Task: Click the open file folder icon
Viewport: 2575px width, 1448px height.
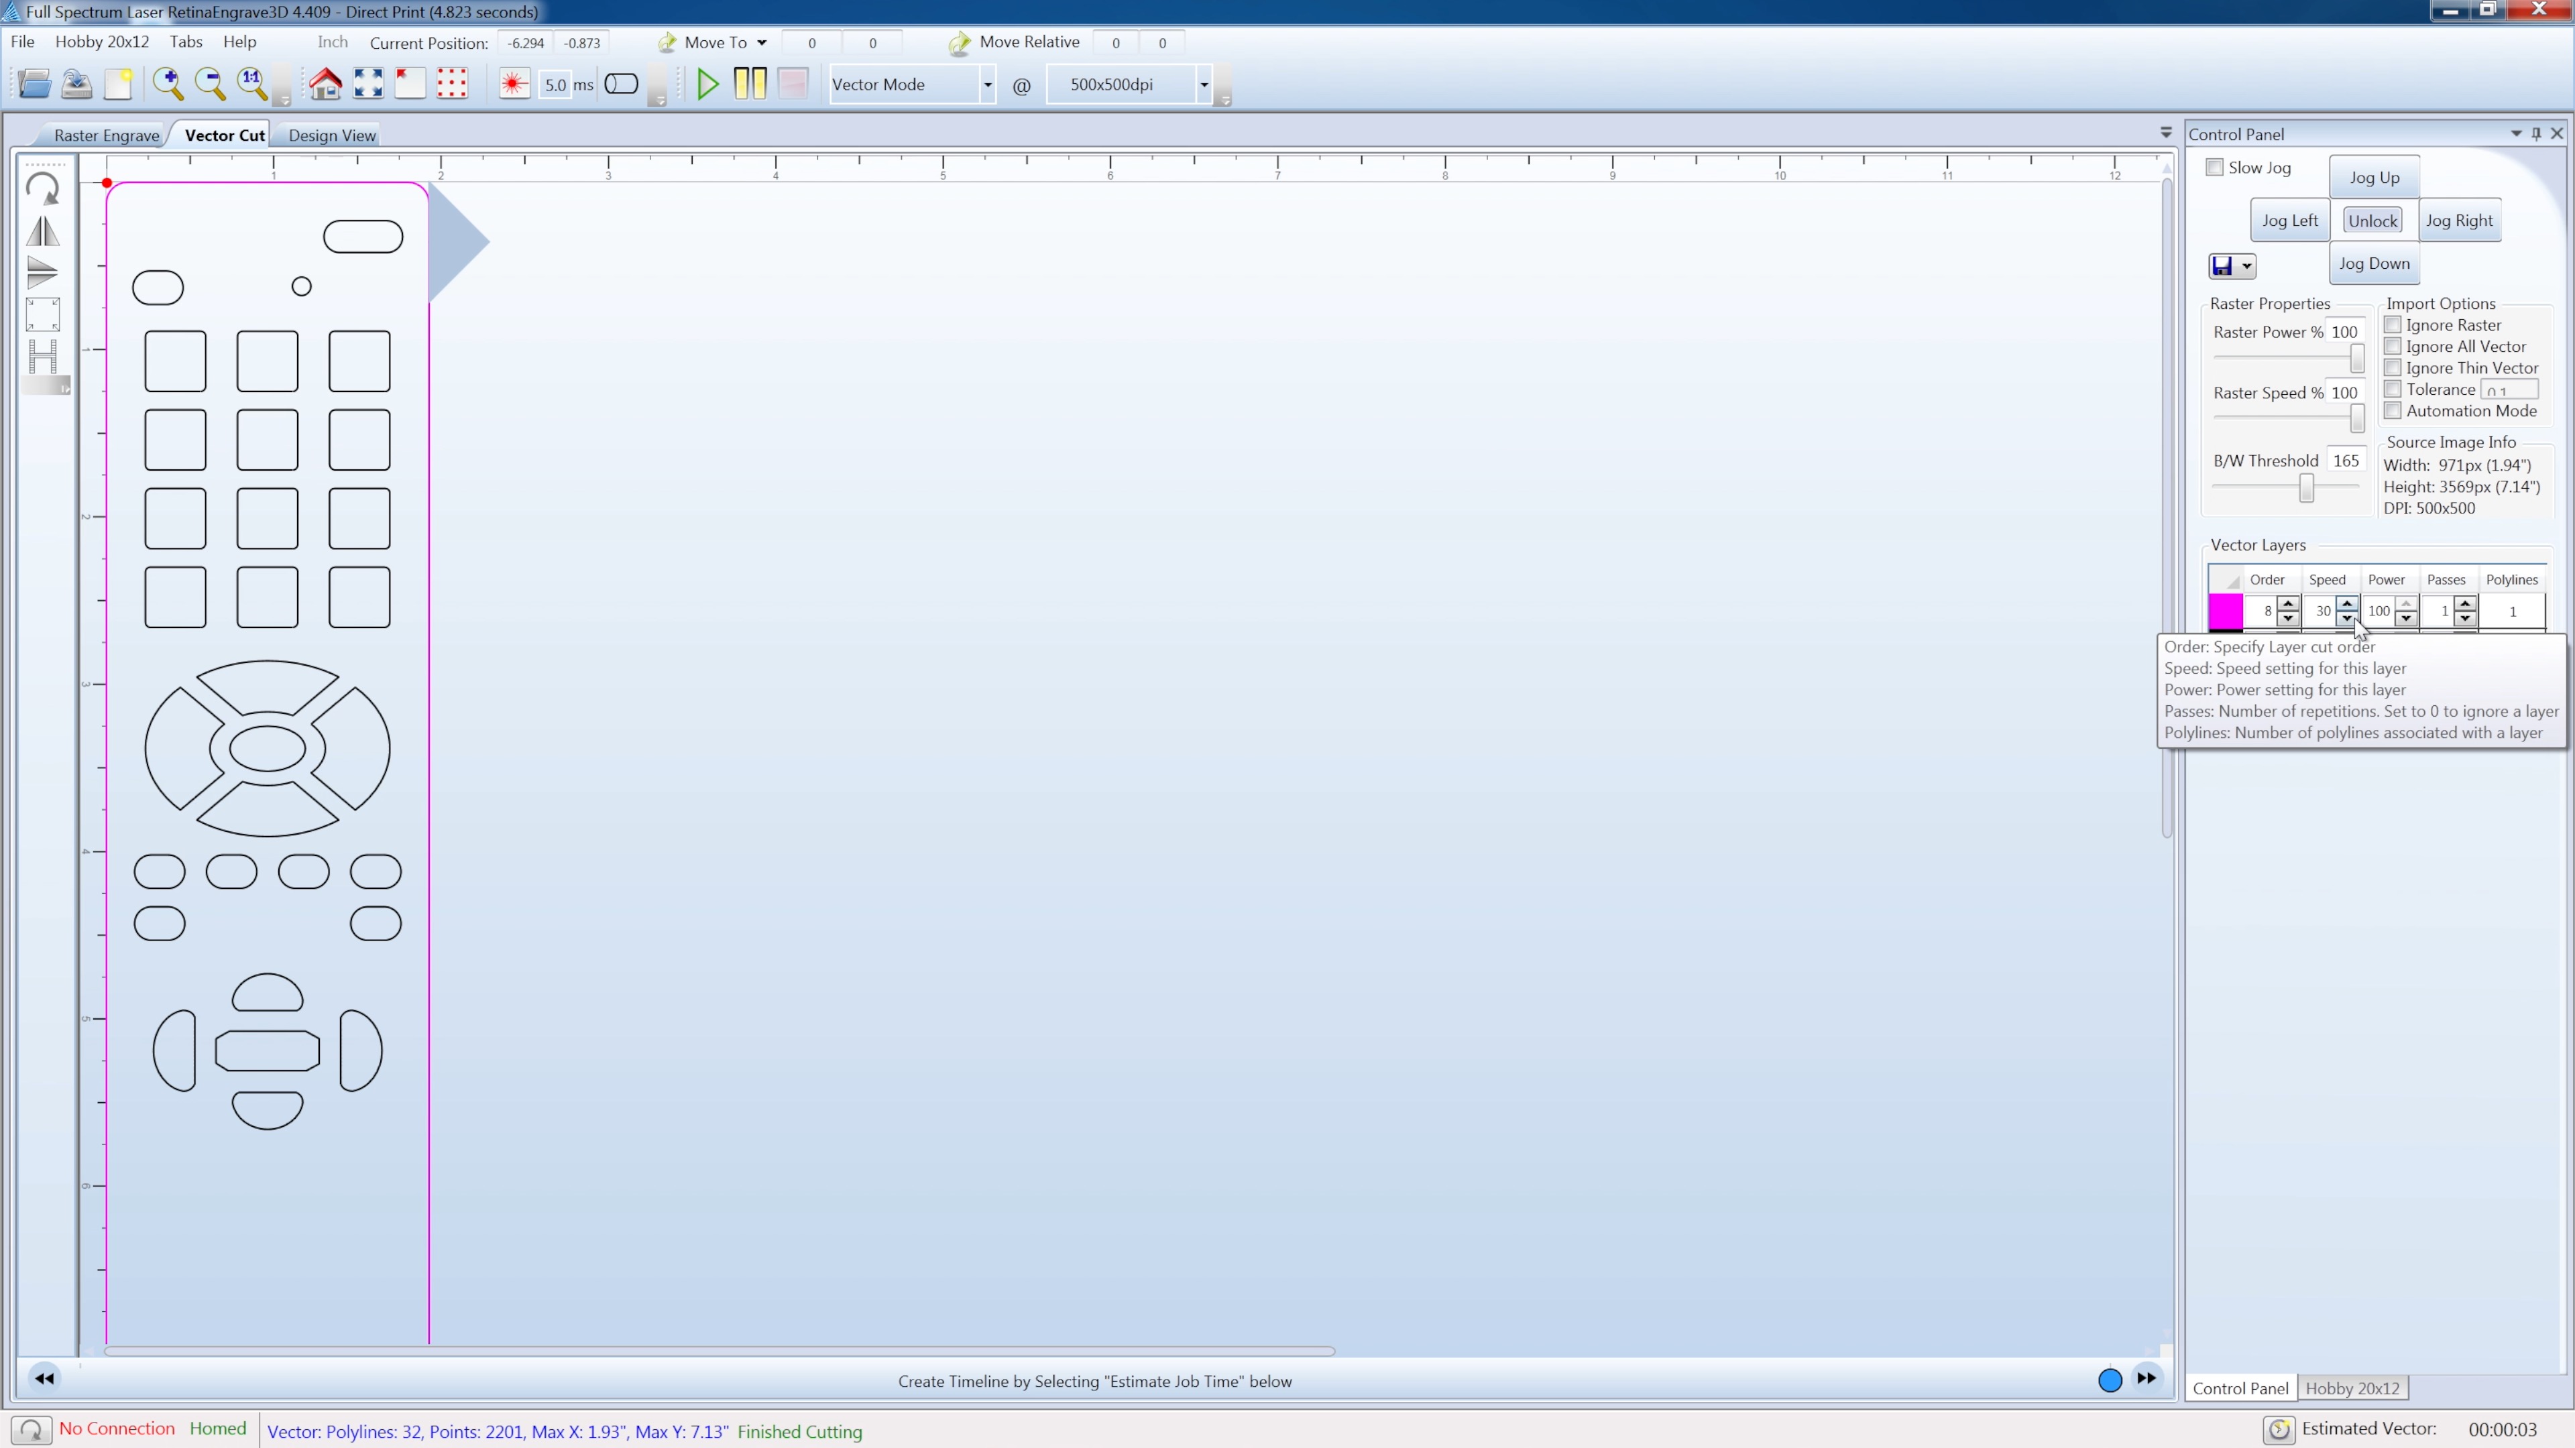Action: (34, 84)
